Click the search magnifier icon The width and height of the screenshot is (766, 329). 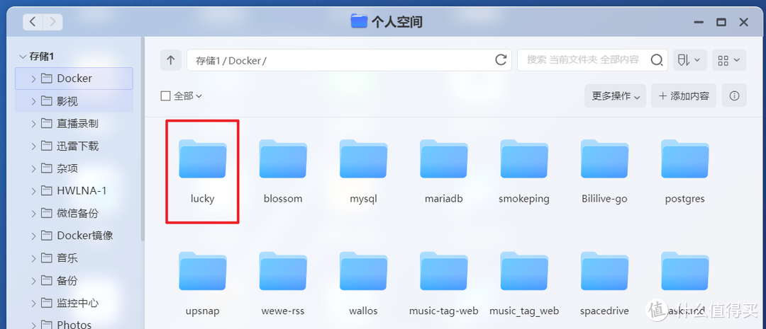tap(657, 60)
